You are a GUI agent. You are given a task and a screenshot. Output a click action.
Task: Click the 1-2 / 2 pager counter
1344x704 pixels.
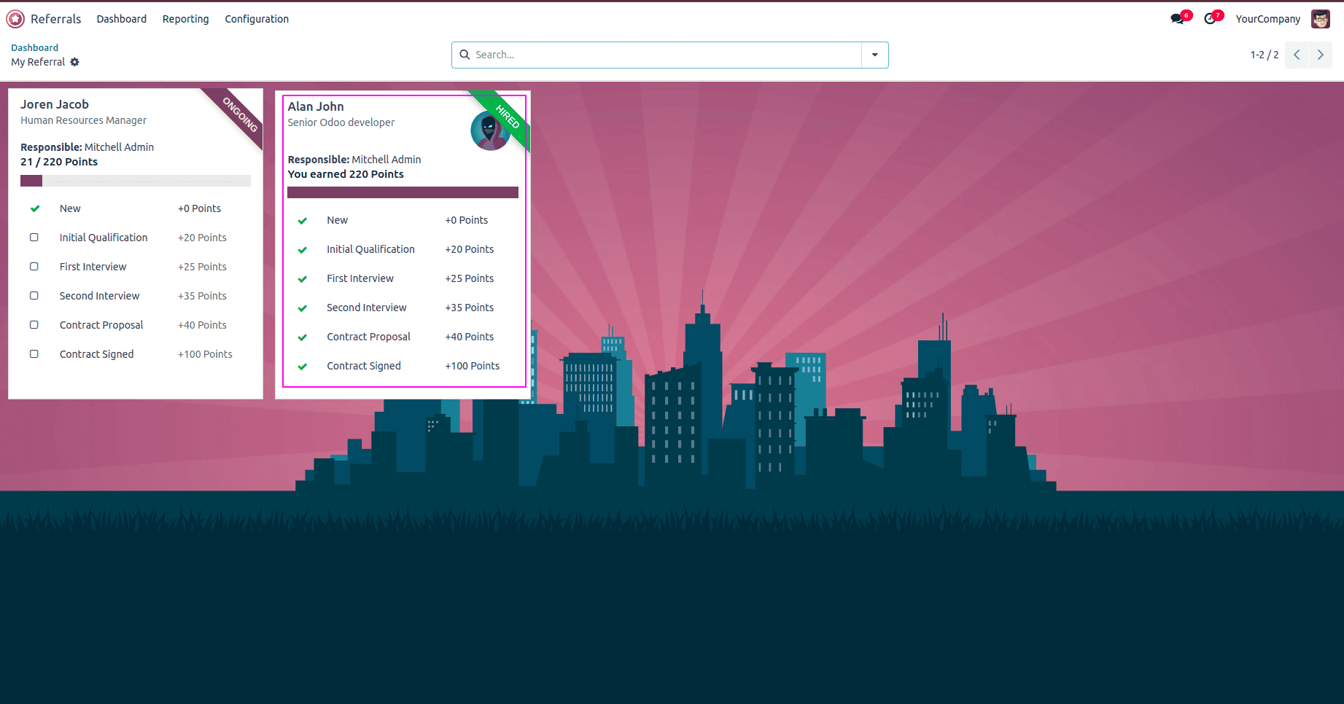pyautogui.click(x=1265, y=55)
